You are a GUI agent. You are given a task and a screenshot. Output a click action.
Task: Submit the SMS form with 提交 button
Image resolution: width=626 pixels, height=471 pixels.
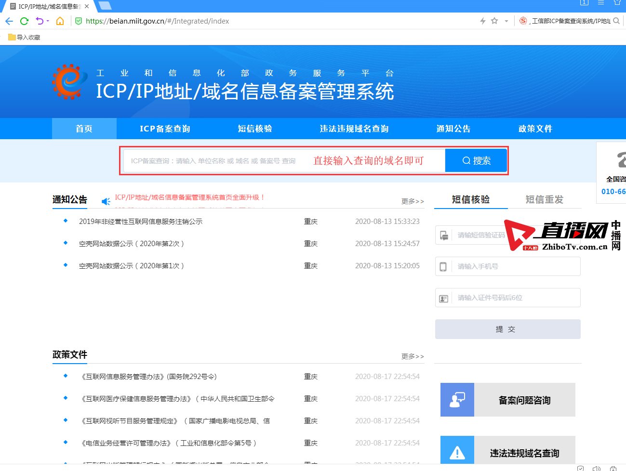(x=507, y=329)
